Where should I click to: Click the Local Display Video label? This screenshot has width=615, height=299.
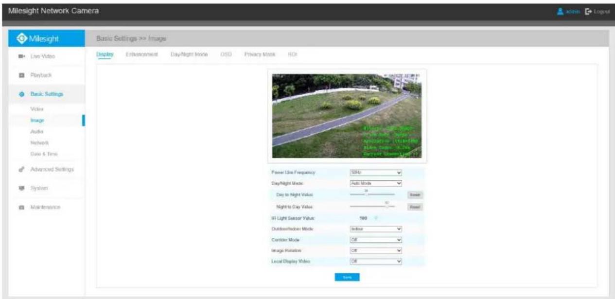(x=291, y=262)
